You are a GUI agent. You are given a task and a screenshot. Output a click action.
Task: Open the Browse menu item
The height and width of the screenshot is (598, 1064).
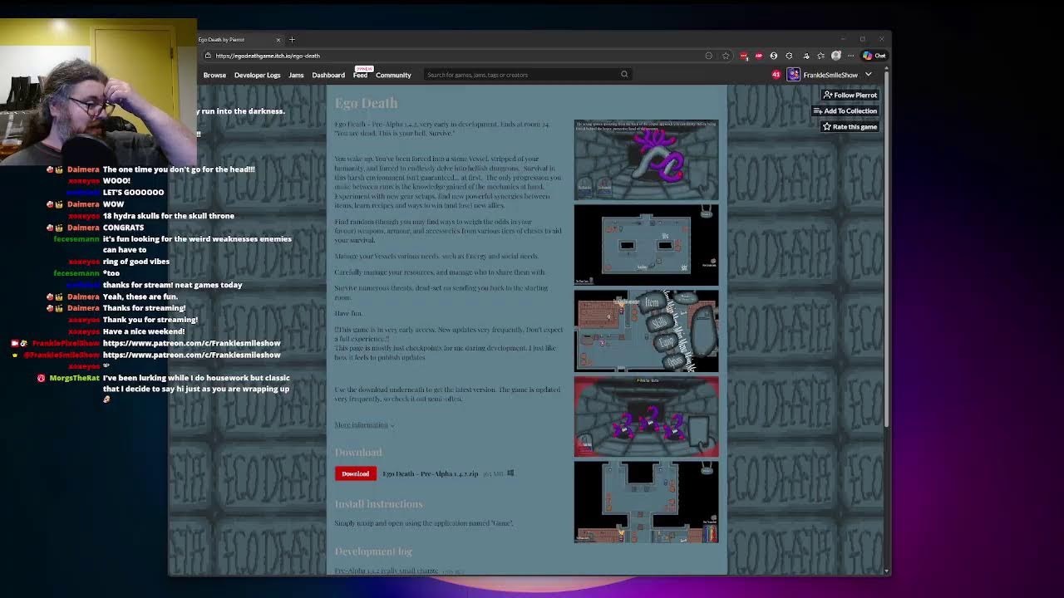[x=214, y=75]
